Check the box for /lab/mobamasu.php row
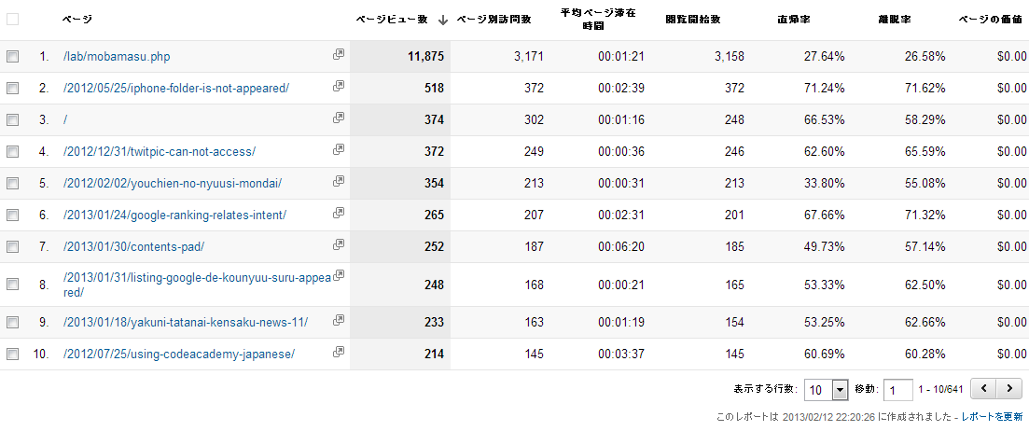1029x431 pixels. [x=12, y=57]
